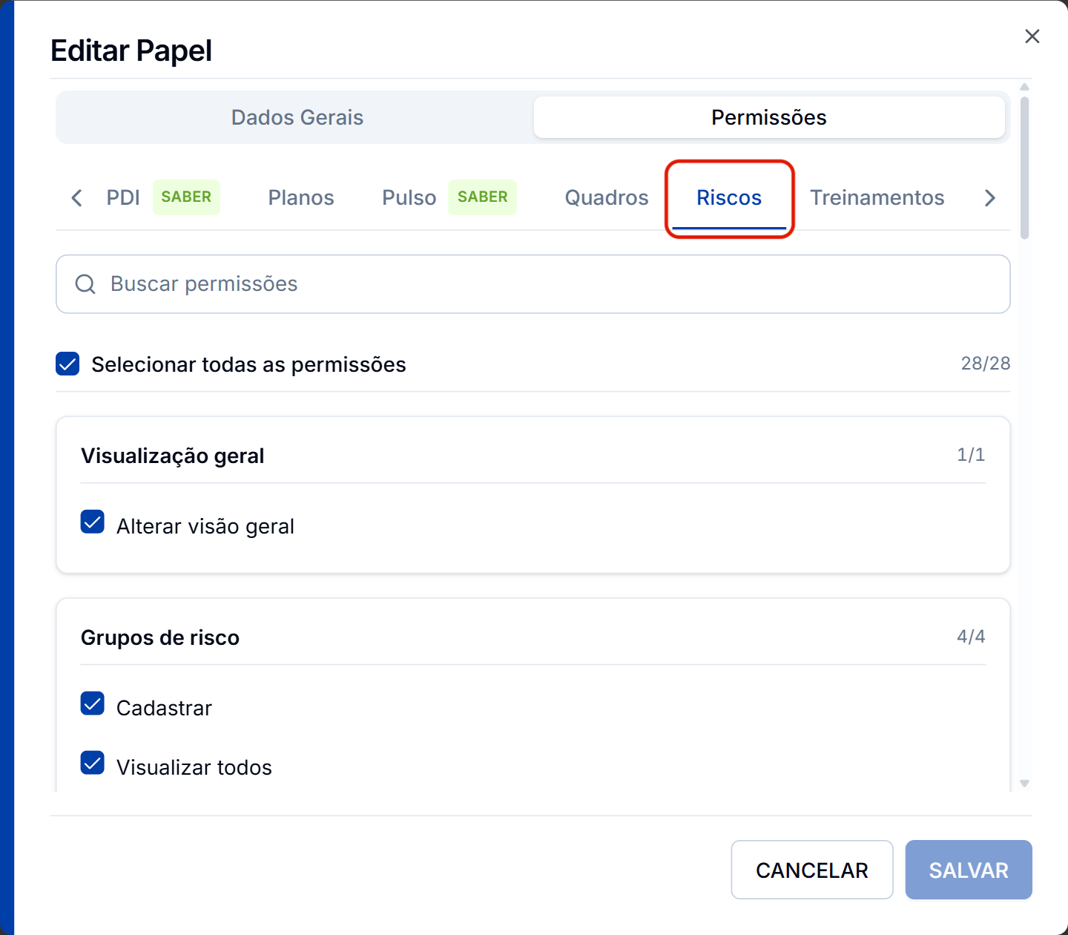
Task: Uncheck Selecionar todas as permissões
Action: [x=67, y=364]
